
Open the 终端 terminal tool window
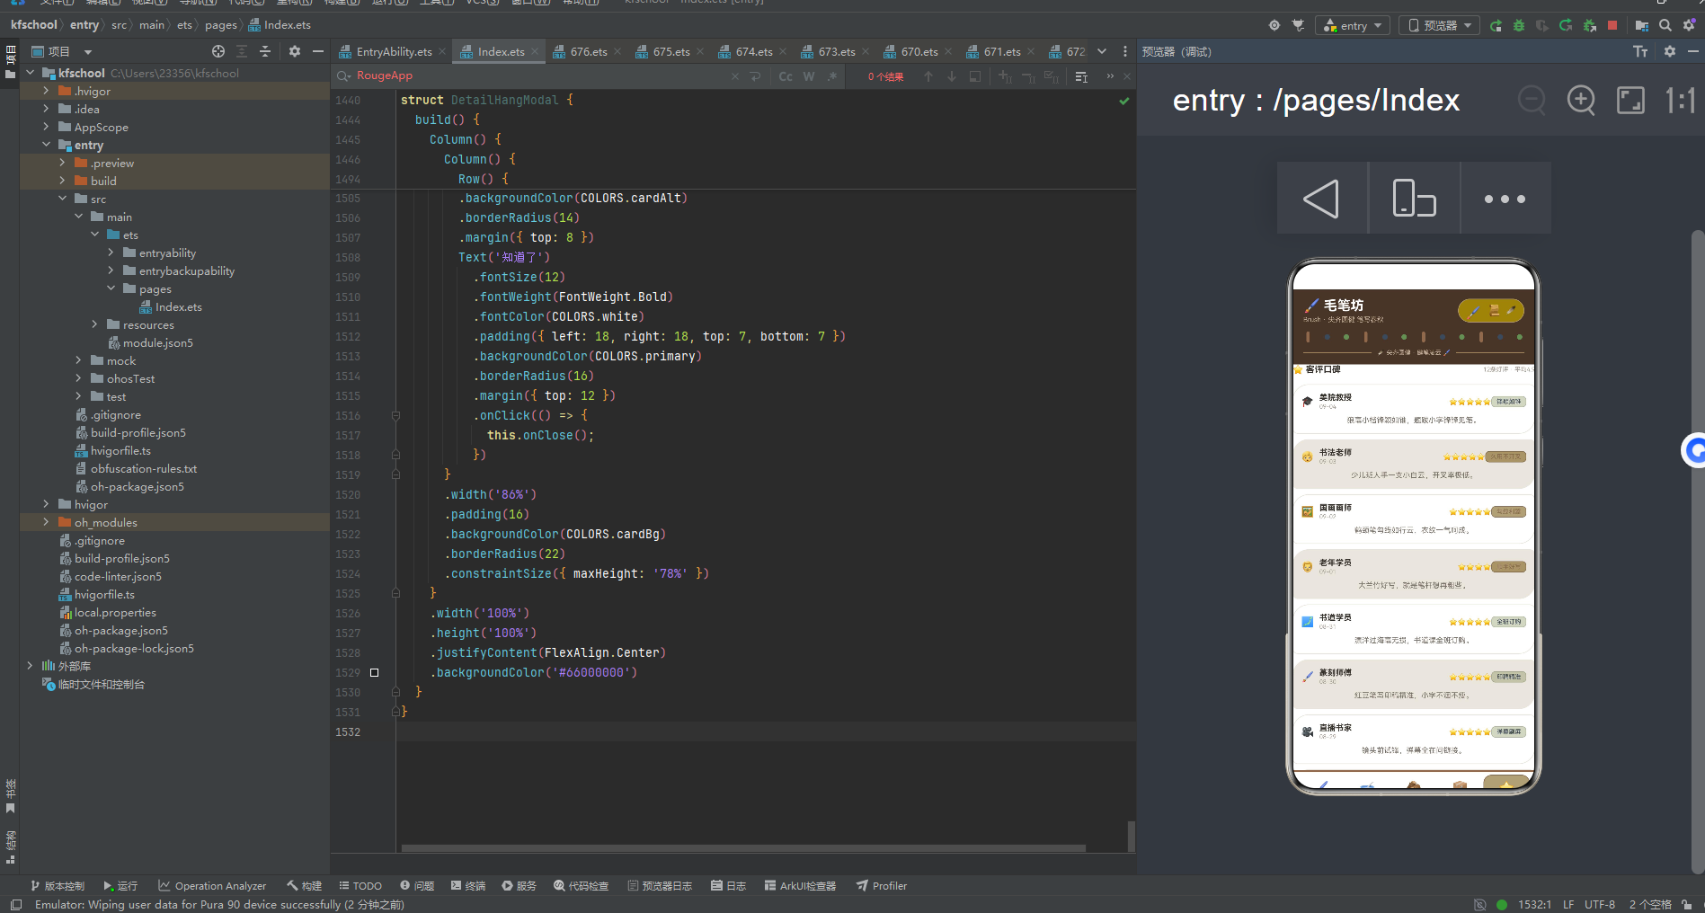pos(468,885)
